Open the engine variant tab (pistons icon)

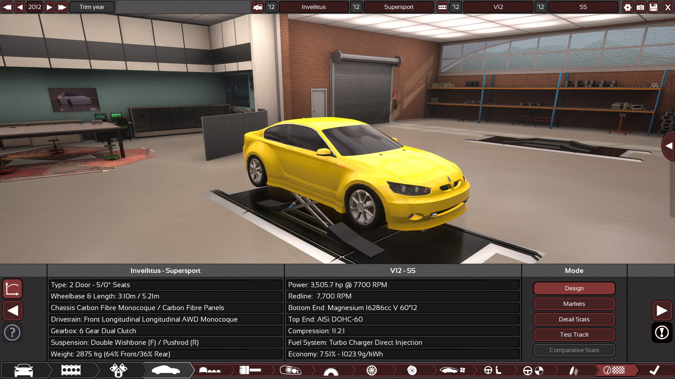click(x=118, y=370)
